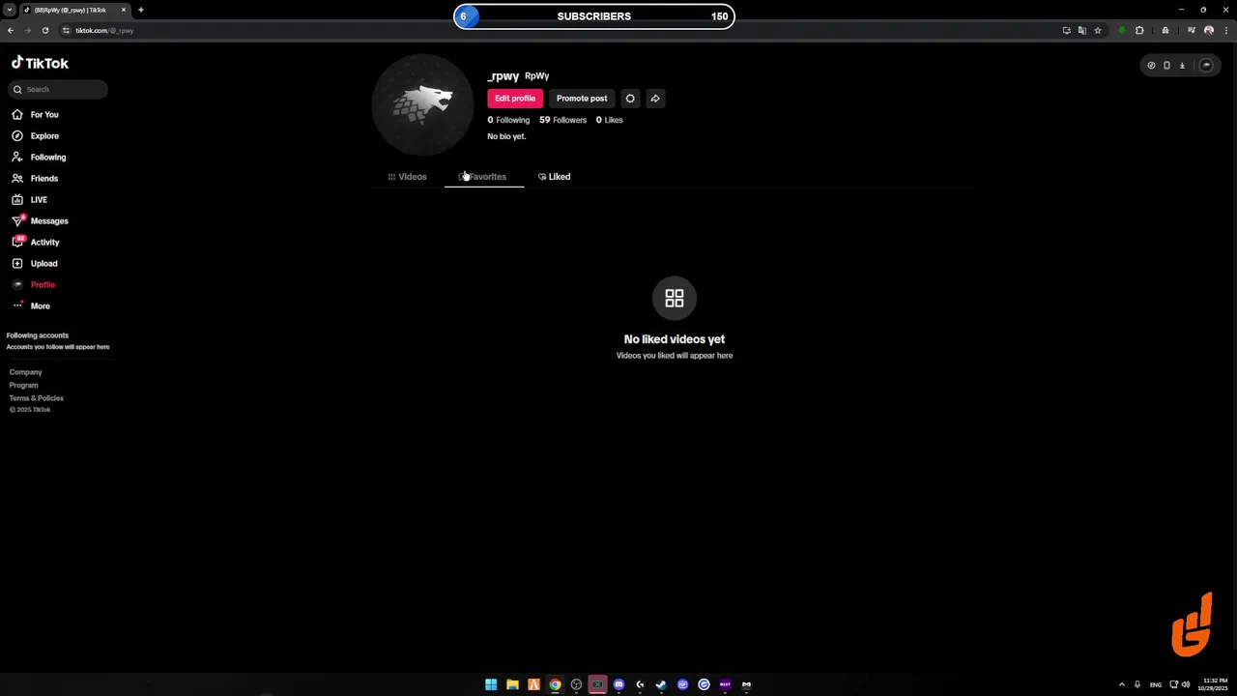Select Profile in the sidebar
Image resolution: width=1237 pixels, height=696 pixels.
pyautogui.click(x=34, y=284)
